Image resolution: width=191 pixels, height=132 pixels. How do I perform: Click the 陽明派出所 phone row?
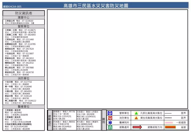coord(19,63)
